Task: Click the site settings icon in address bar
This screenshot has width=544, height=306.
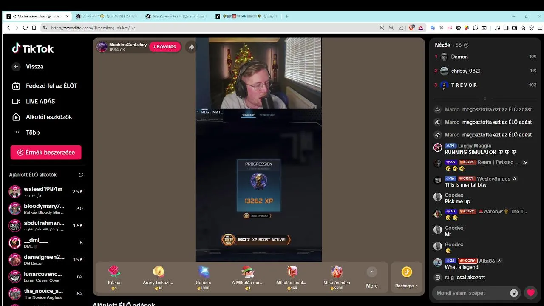Action: (45, 28)
